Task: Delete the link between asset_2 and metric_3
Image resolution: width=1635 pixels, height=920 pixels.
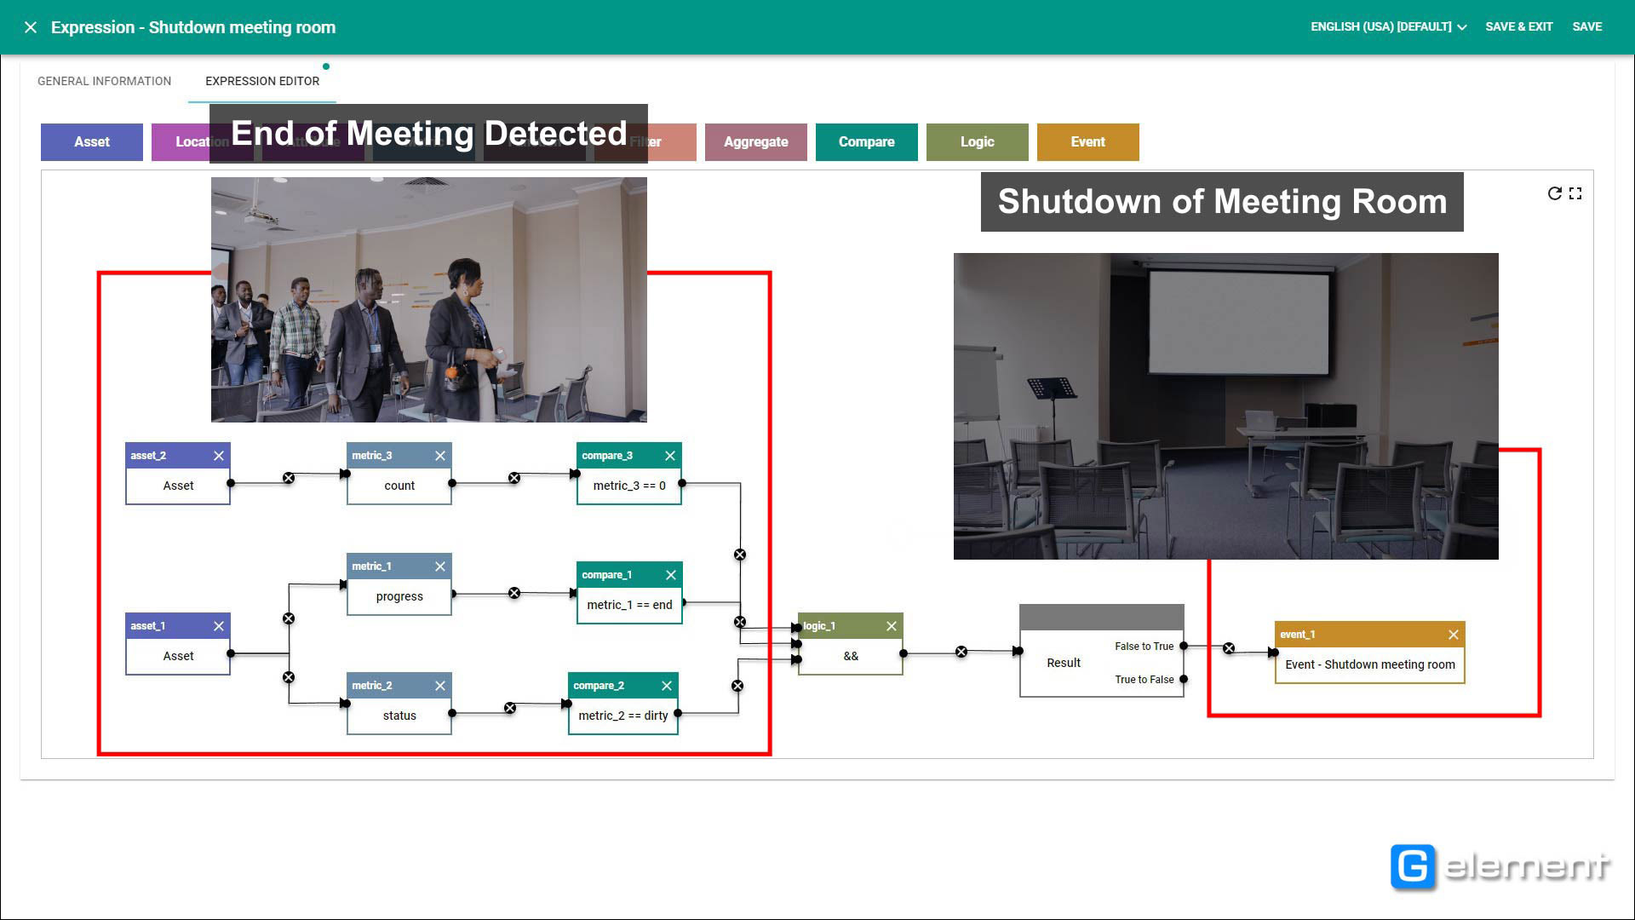Action: [289, 478]
